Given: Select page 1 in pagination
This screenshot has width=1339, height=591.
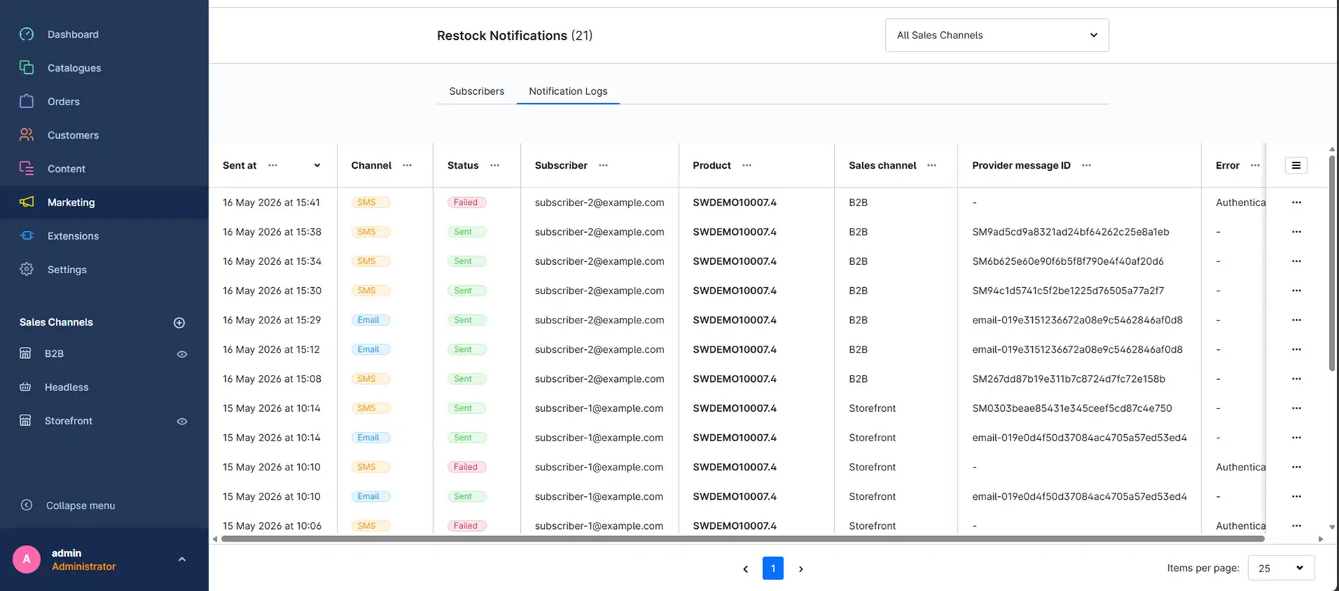Looking at the screenshot, I should pos(773,568).
